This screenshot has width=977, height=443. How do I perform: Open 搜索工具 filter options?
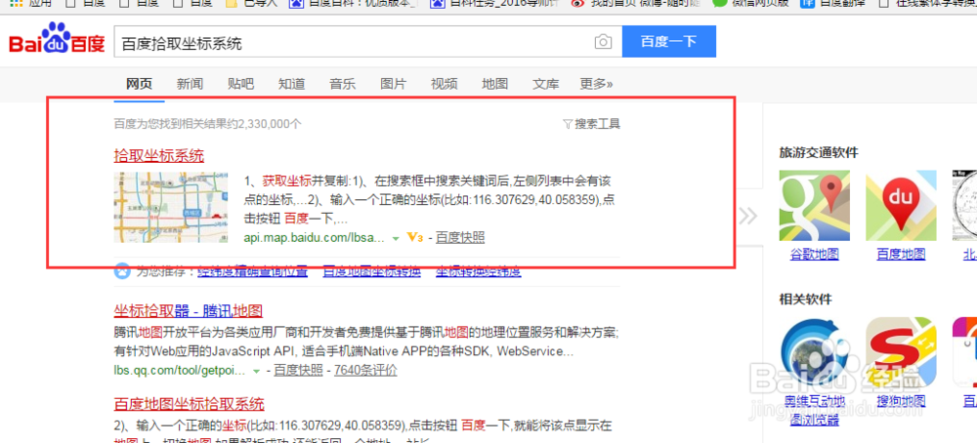pos(591,124)
